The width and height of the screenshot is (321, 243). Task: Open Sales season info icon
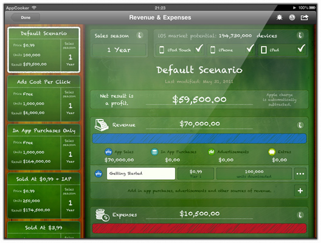coord(140,35)
